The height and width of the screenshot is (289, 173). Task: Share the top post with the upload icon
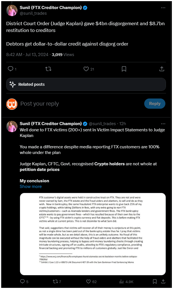pyautogui.click(x=162, y=69)
